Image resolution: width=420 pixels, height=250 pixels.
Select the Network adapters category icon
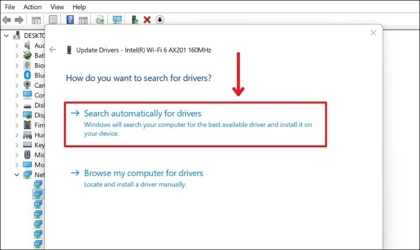tap(27, 174)
